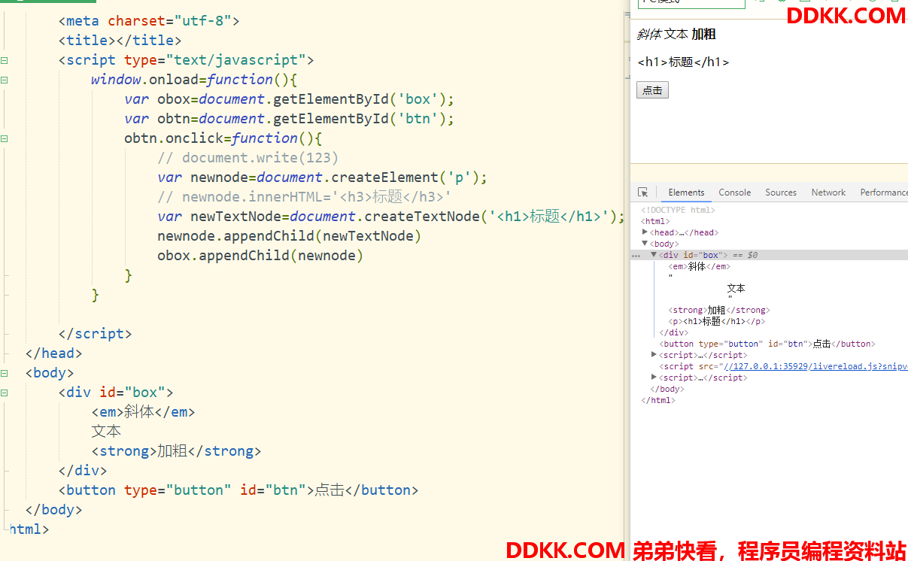Click the mode input field above preview
The image size is (908, 561).
tap(691, 4)
